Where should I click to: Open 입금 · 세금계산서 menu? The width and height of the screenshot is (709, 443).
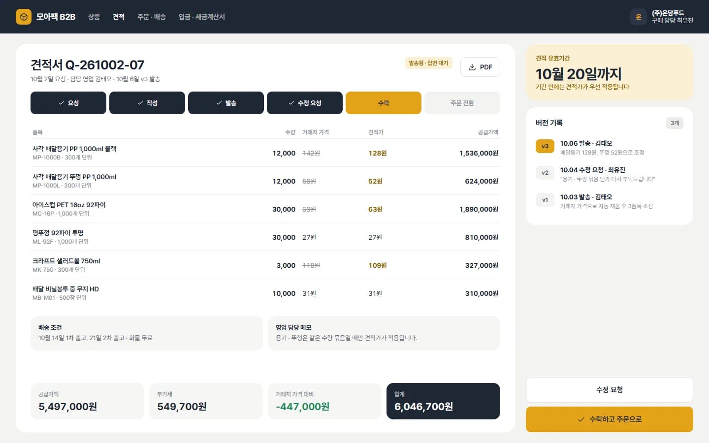tap(202, 17)
